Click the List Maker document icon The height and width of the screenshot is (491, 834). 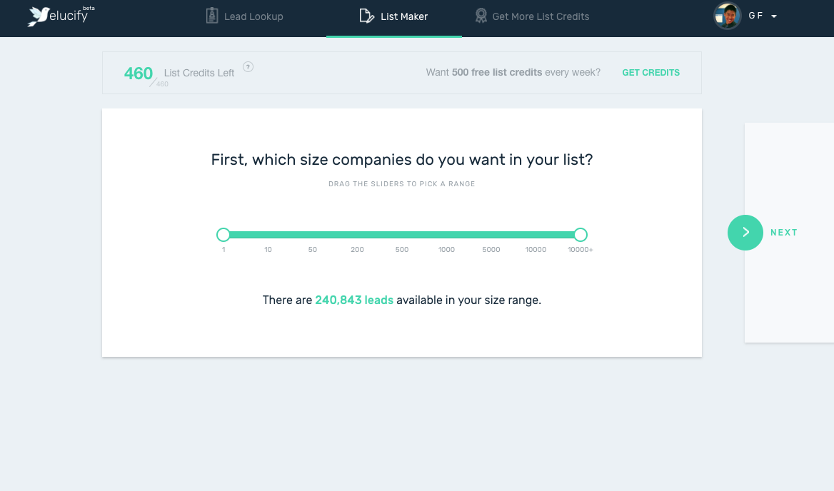click(x=366, y=16)
